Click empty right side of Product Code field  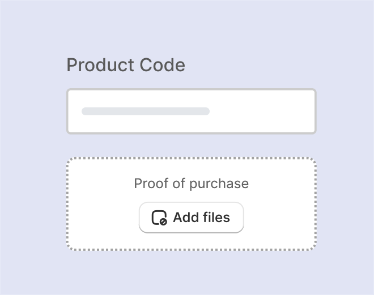[266, 111]
